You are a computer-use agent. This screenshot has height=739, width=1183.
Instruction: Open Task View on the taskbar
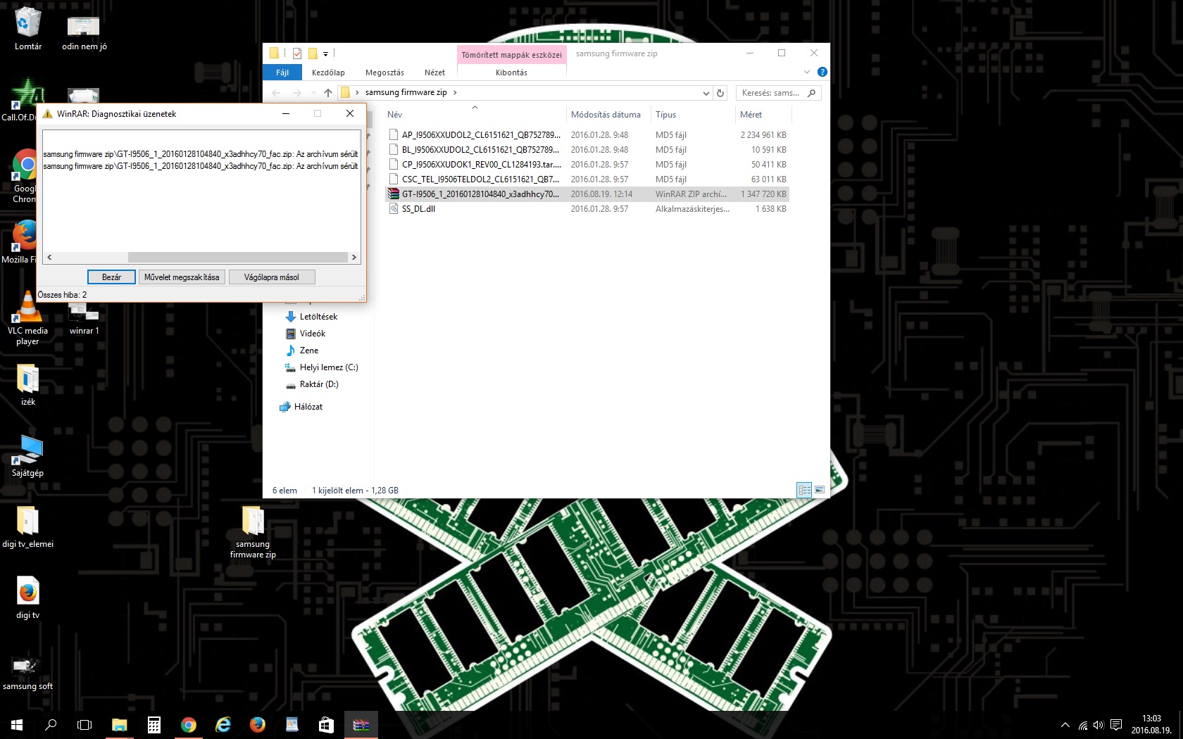84,725
